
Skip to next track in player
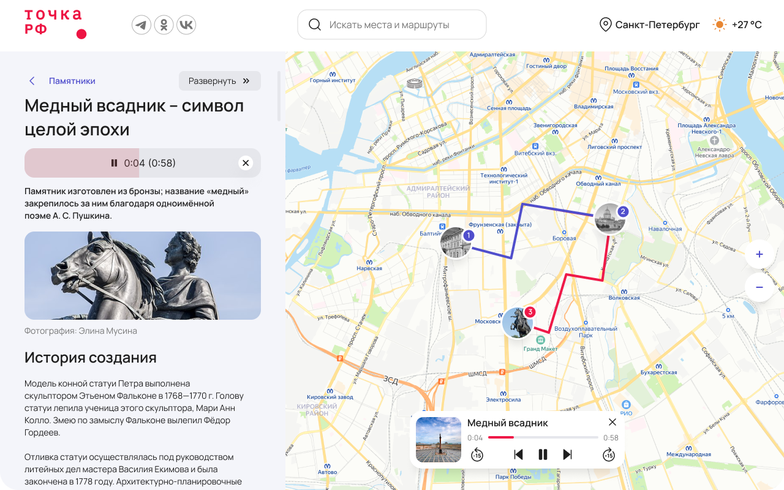point(567,454)
